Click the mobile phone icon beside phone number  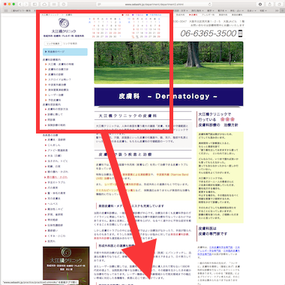click(x=240, y=33)
